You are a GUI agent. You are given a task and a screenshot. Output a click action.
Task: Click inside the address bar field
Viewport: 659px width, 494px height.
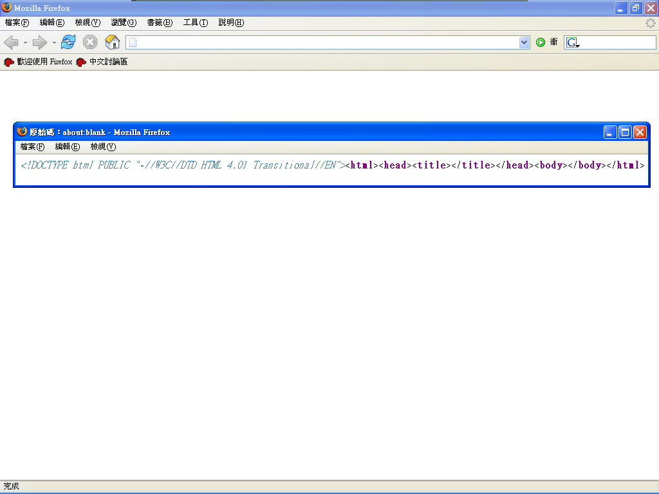pos(322,42)
